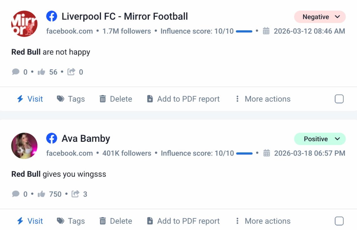Click the Add to PDF report icon on second mention
This screenshot has width=357, height=230.
150,221
